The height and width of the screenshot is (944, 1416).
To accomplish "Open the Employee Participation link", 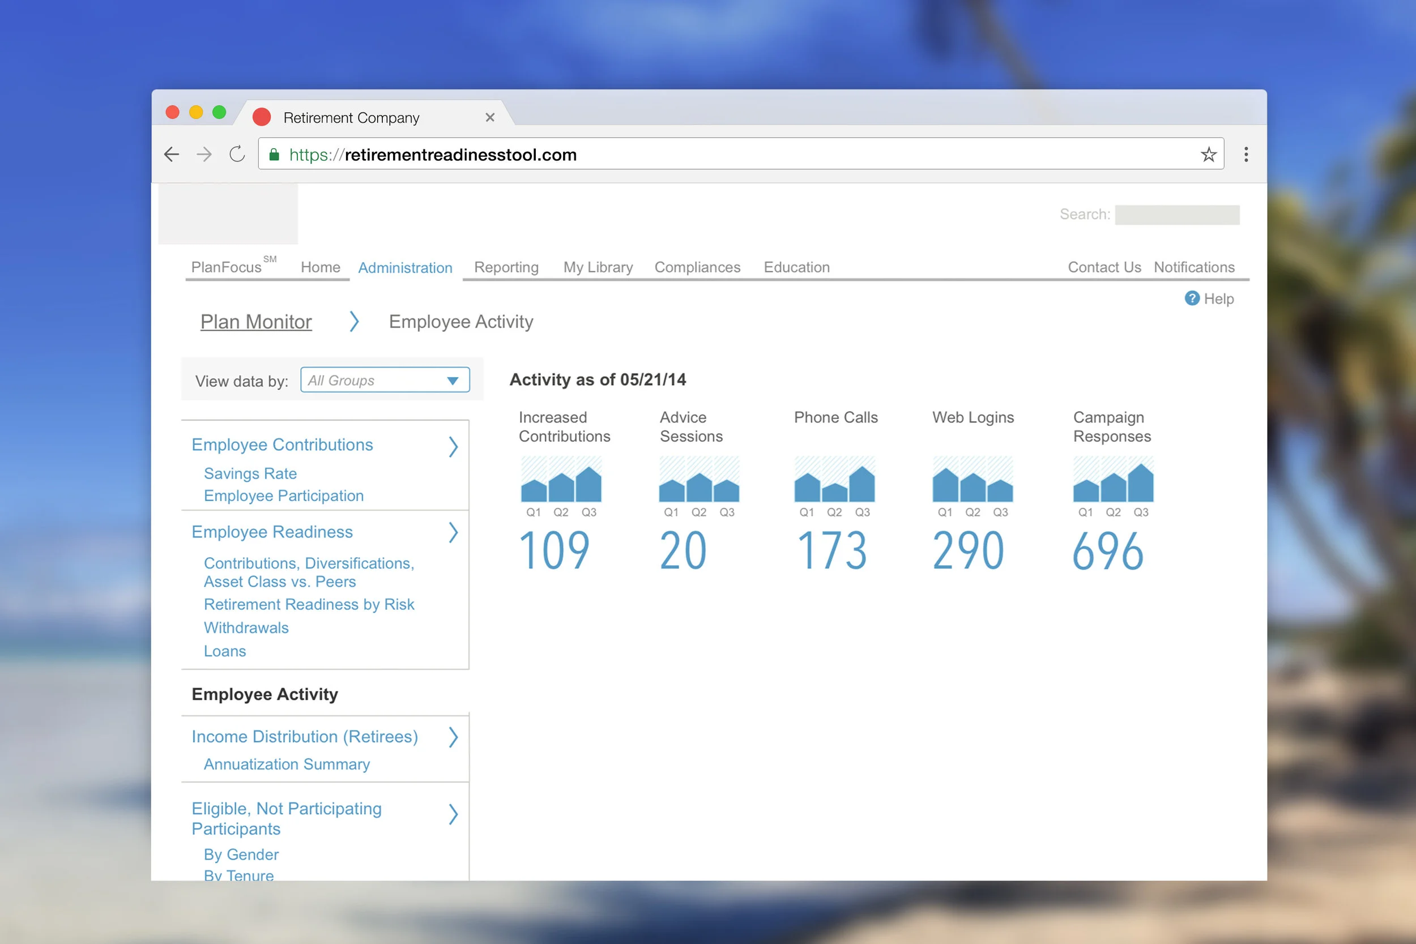I will click(284, 496).
